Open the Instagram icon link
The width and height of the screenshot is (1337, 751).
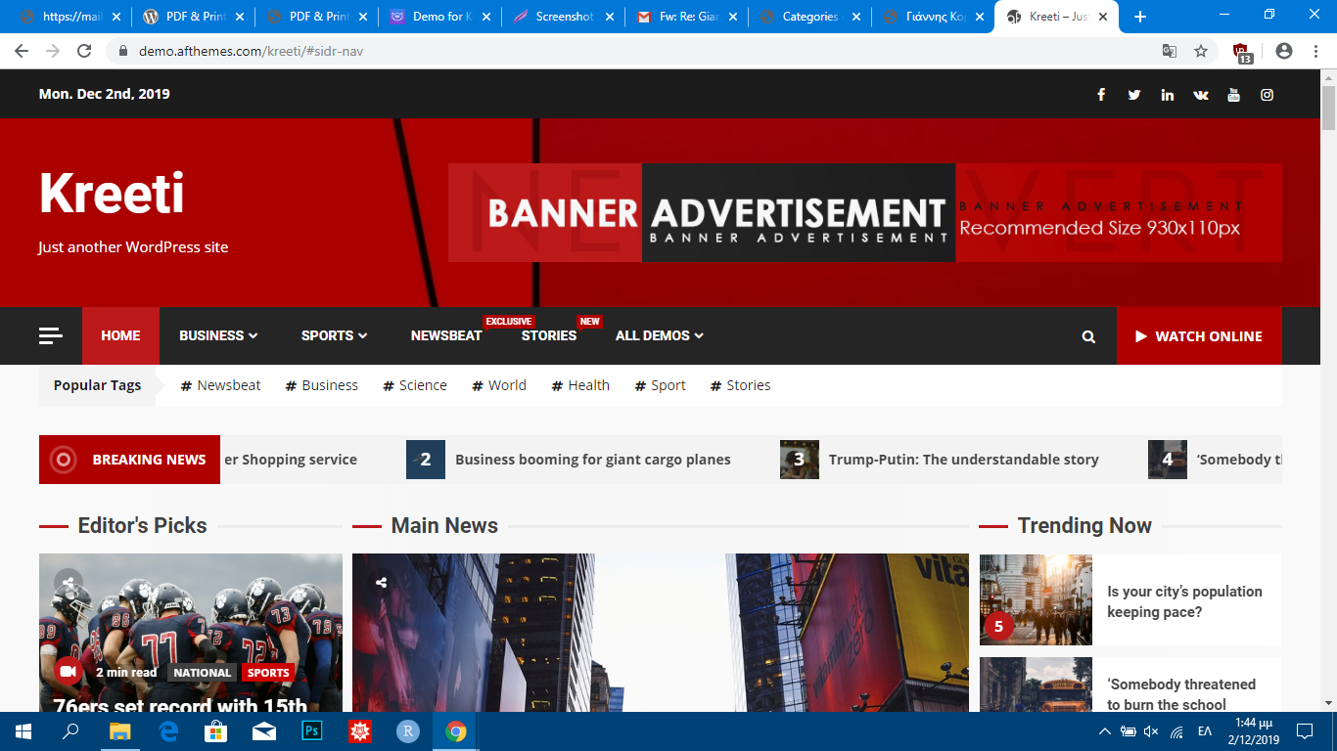coord(1267,95)
